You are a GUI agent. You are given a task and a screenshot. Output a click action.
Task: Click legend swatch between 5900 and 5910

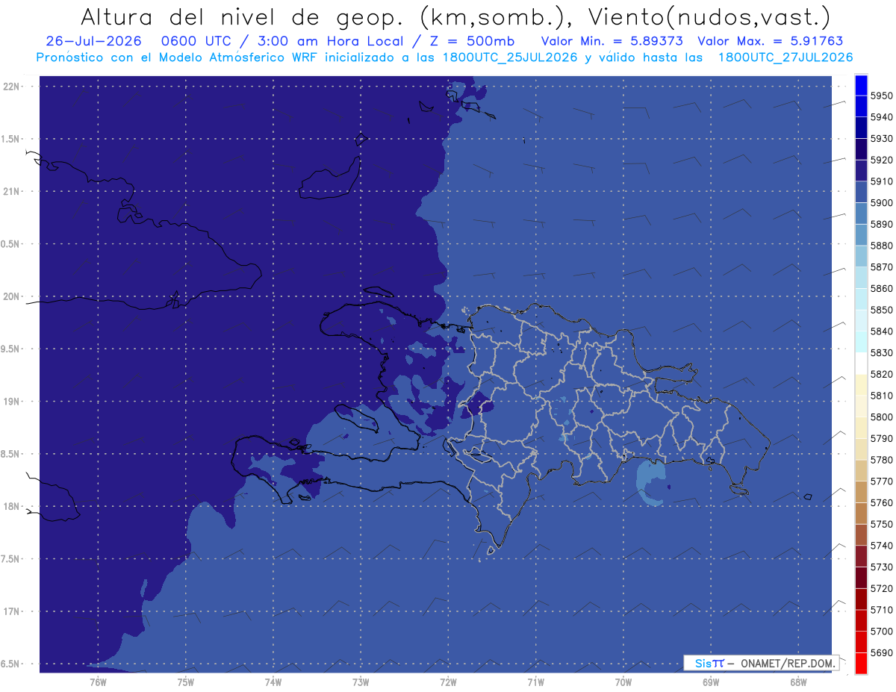click(861, 193)
